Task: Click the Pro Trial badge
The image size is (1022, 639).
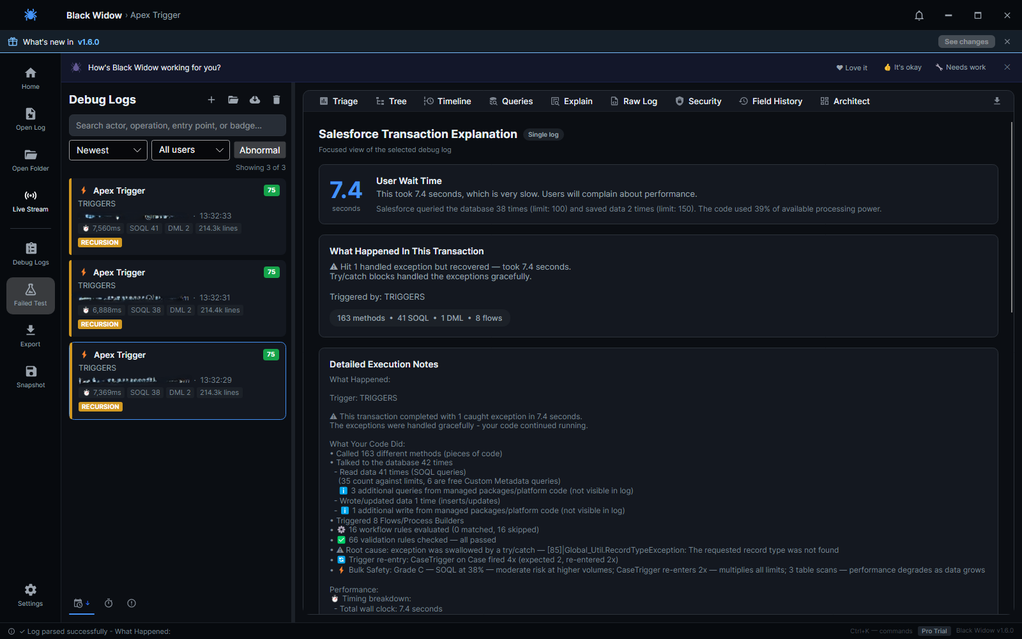Action: tap(934, 631)
